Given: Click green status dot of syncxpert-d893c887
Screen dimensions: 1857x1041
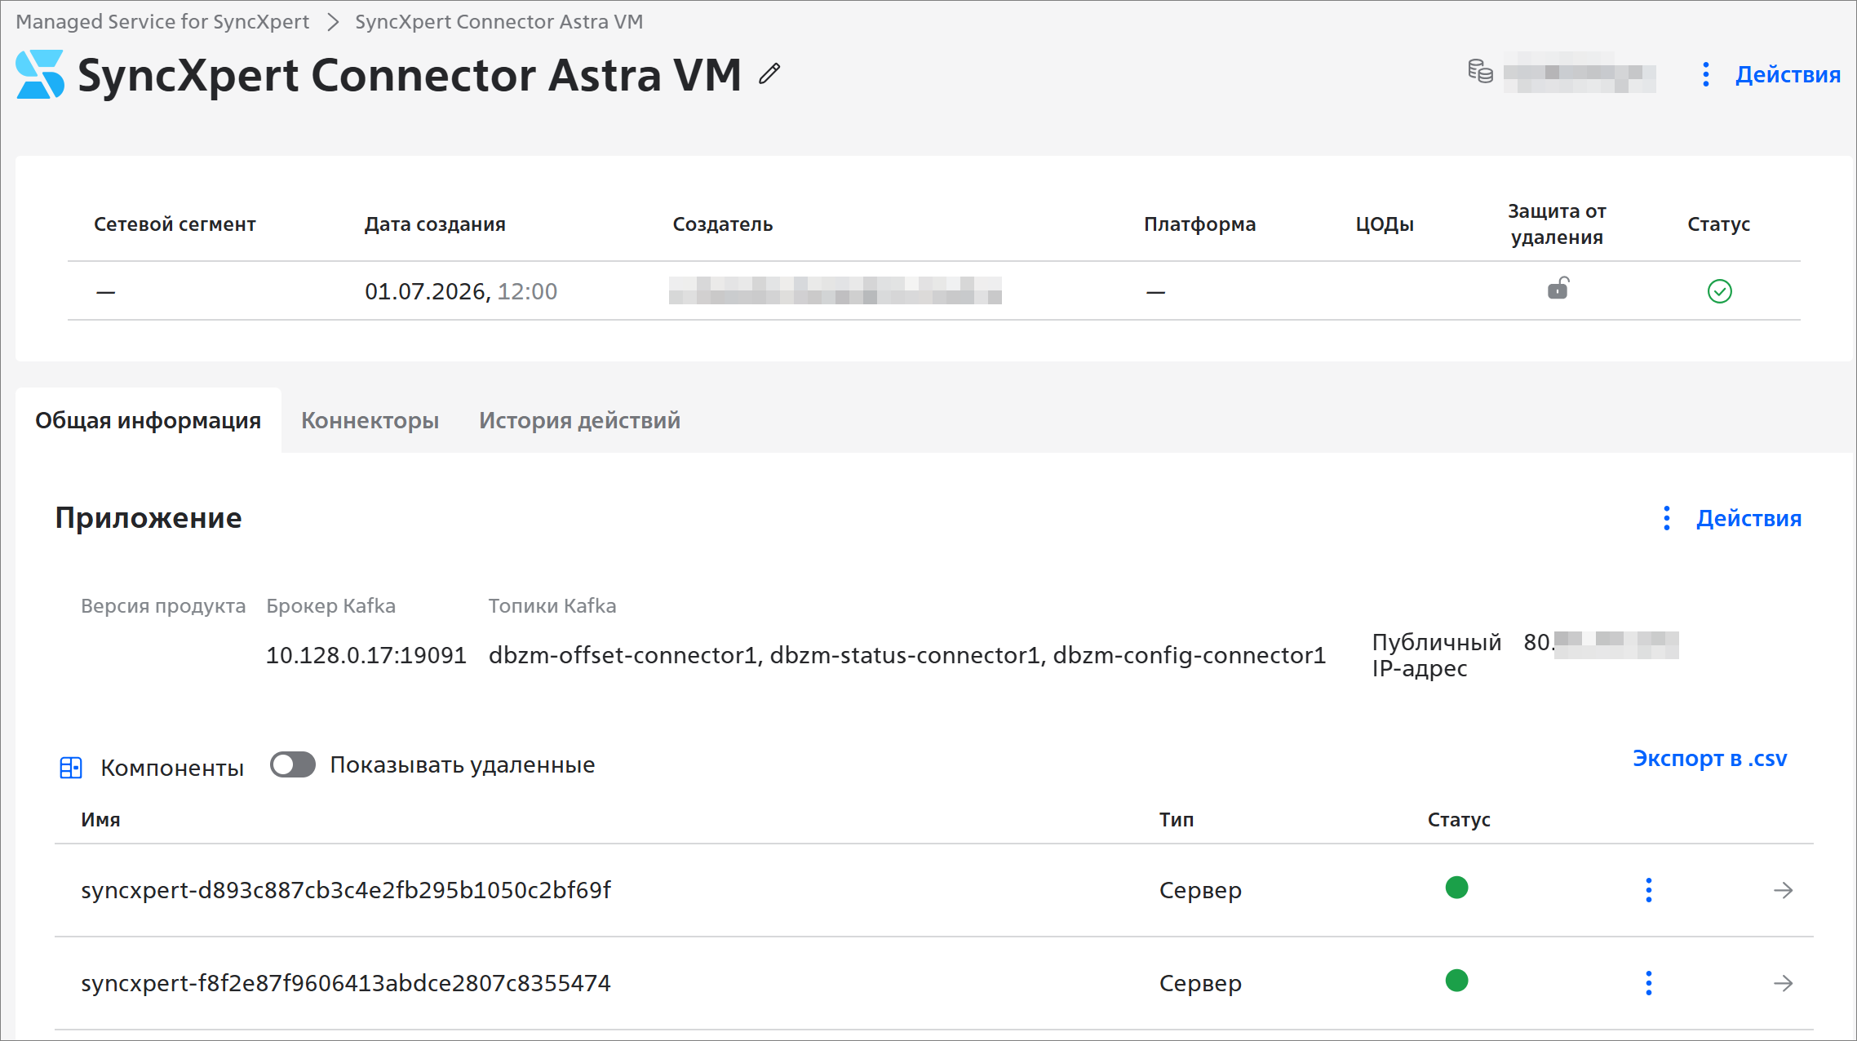Looking at the screenshot, I should click(1456, 888).
